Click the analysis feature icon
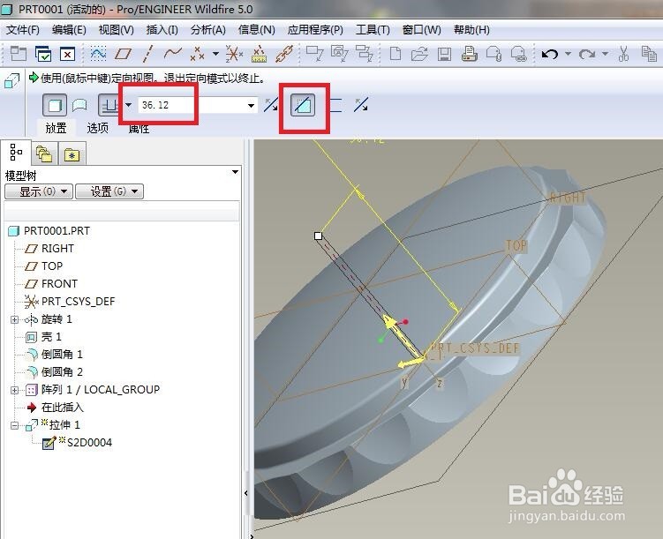 tap(259, 54)
